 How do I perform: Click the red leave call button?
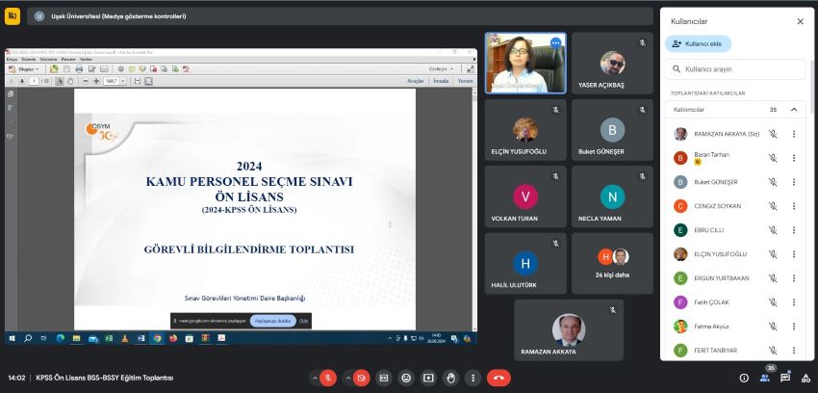coord(498,378)
